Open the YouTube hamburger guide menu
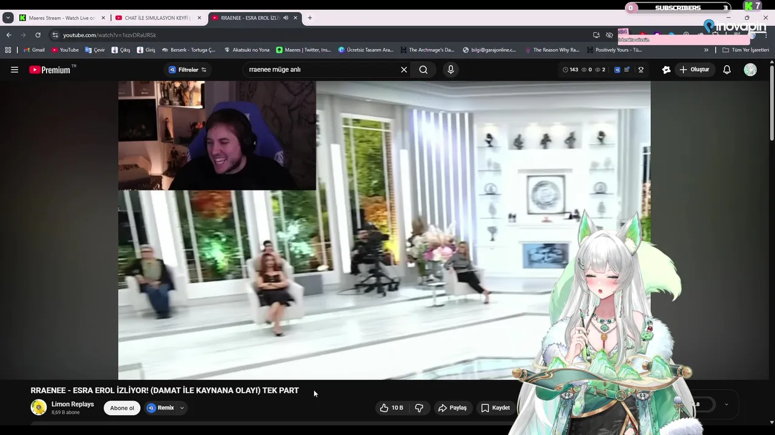Screen dimensions: 775x435 [x=15, y=69]
